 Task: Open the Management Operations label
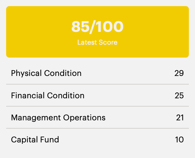58,117
